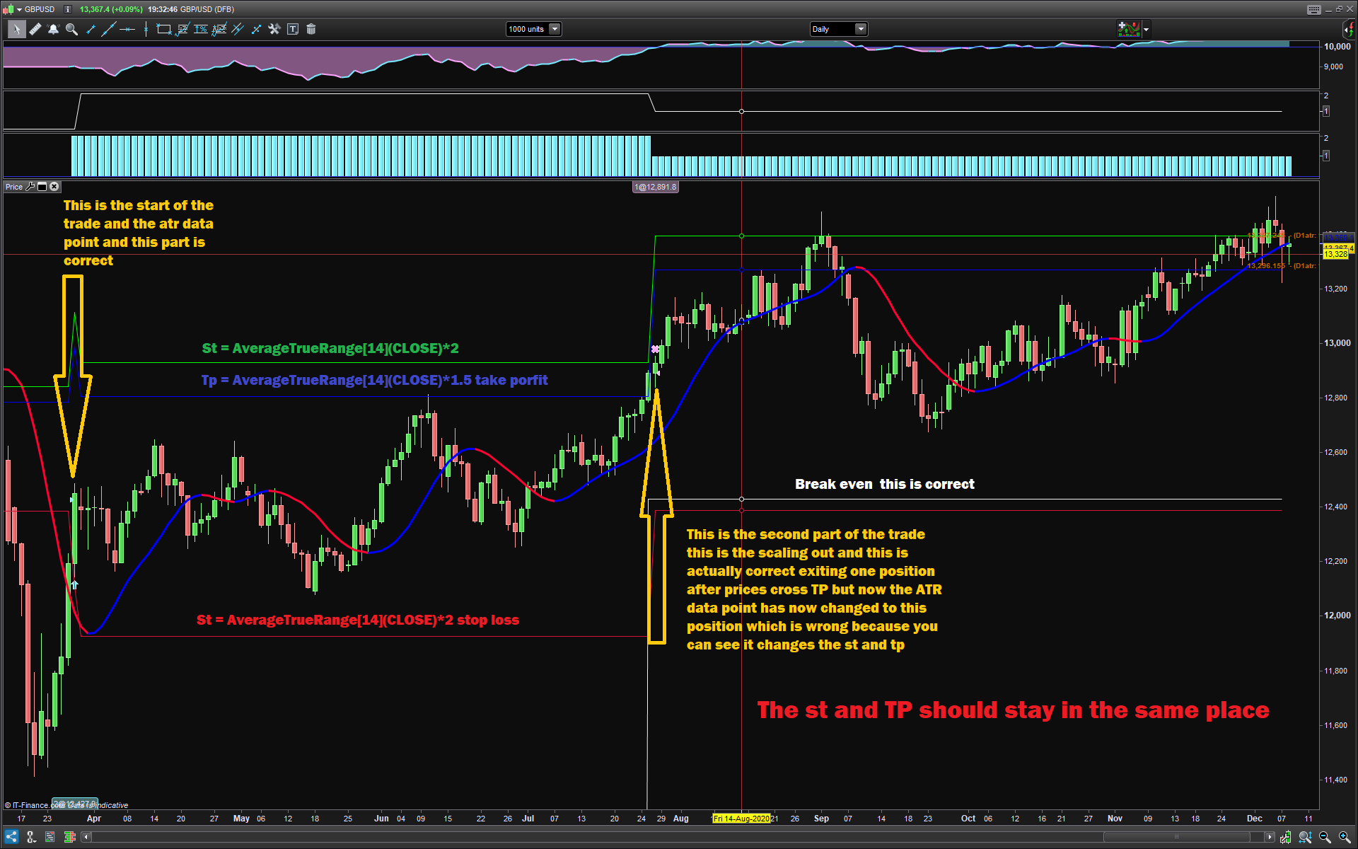The width and height of the screenshot is (1358, 849).
Task: Click scrollbar left arrow button
Action: 86,837
